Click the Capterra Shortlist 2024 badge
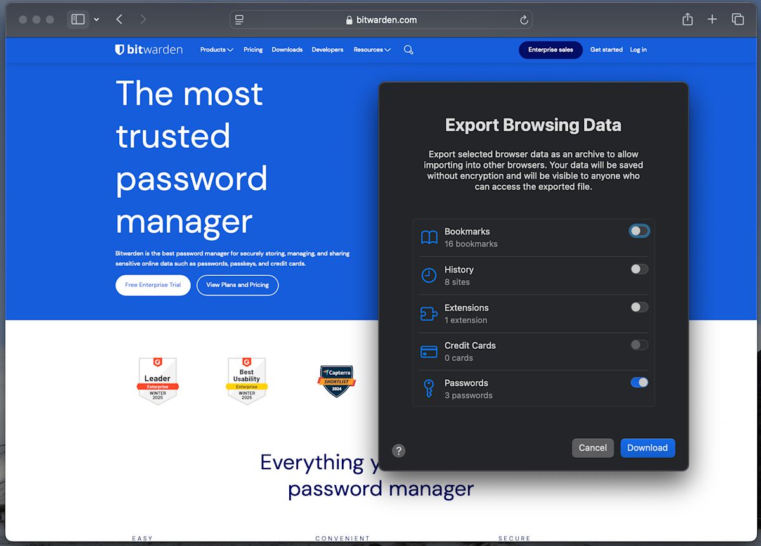761x546 pixels. pos(336,381)
